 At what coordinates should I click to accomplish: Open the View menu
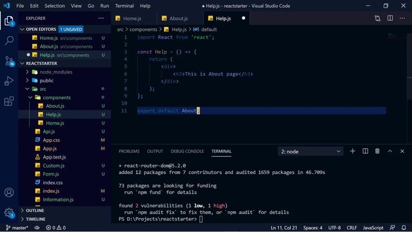(76, 6)
